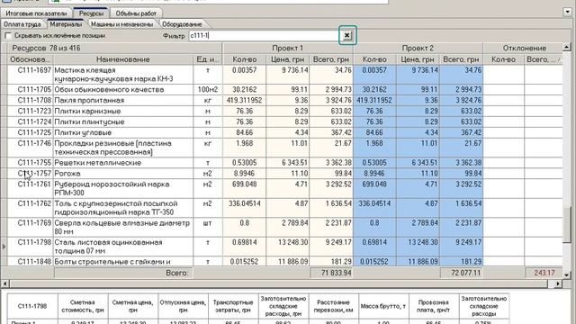576x324 pixels.
Task: Click the 'Ед. и...' column header
Action: point(208,59)
